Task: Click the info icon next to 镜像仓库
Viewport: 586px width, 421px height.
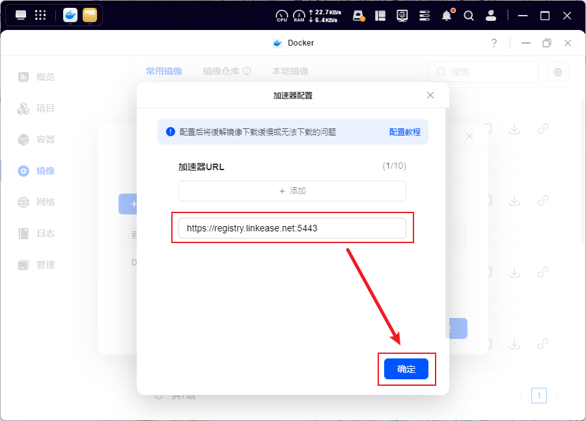Action: pos(247,71)
